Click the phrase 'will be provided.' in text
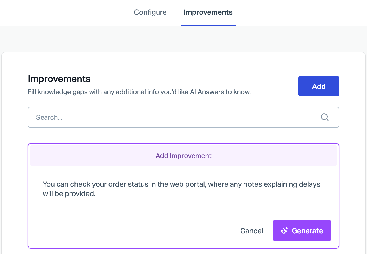 click(x=69, y=194)
